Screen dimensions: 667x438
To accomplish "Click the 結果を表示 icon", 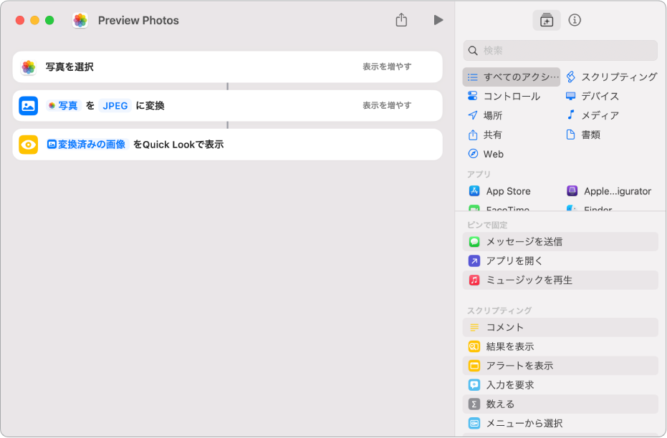I will point(474,346).
